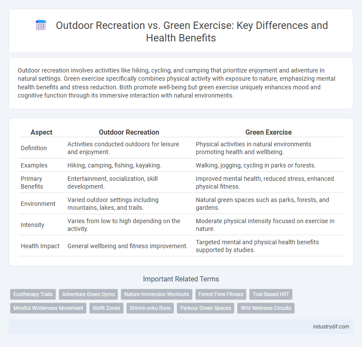
Task: Select the Intensity row label
Action: [32, 225]
